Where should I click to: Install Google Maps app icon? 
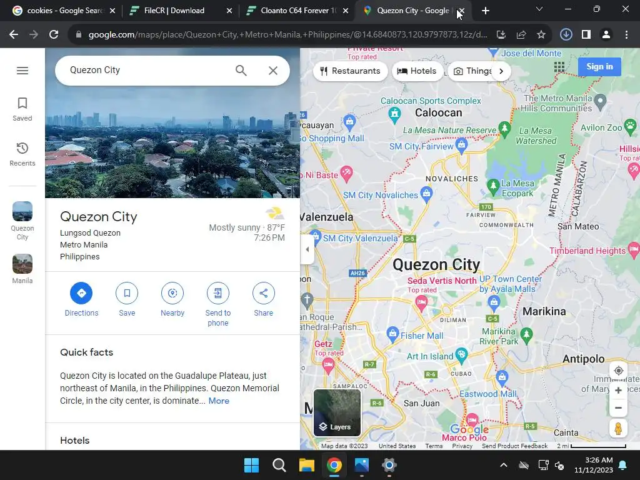pyautogui.click(x=501, y=35)
